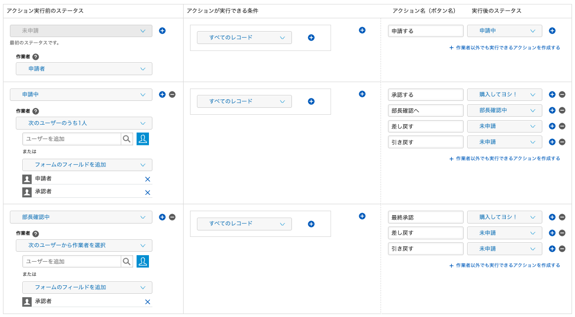Click the search magnifier in 部長確認中 user field
Viewport: 575px width, 317px height.
click(x=127, y=262)
